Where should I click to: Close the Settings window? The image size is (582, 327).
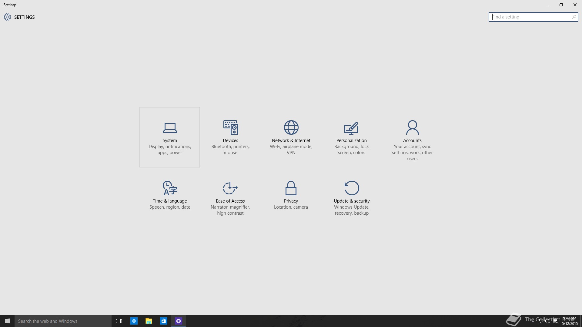pyautogui.click(x=575, y=5)
